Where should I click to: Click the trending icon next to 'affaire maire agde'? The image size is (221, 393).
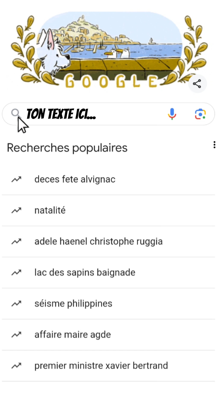coord(16,335)
